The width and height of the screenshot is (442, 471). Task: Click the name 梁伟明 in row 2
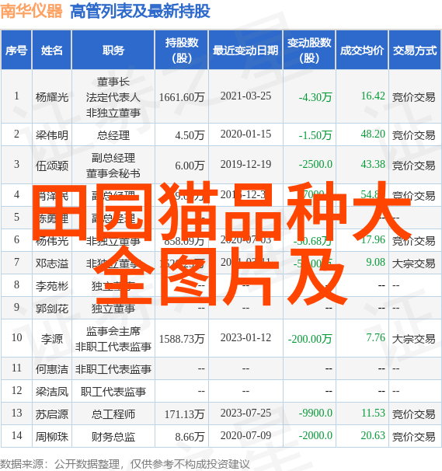(x=52, y=135)
